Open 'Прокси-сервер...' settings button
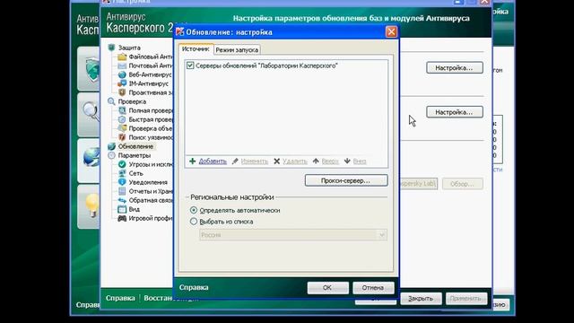This screenshot has width=574, height=323. click(346, 180)
